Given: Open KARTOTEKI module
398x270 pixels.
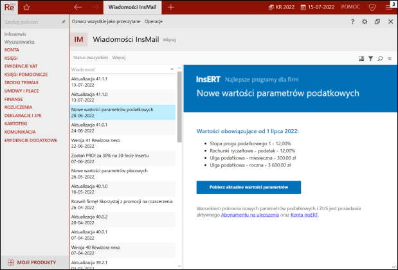Looking at the screenshot, I should pyautogui.click(x=15, y=123).
